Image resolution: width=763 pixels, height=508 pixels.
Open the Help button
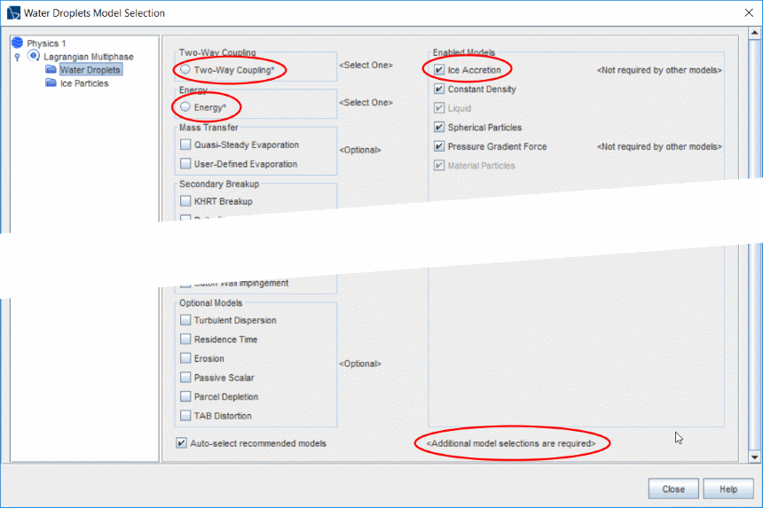(728, 489)
